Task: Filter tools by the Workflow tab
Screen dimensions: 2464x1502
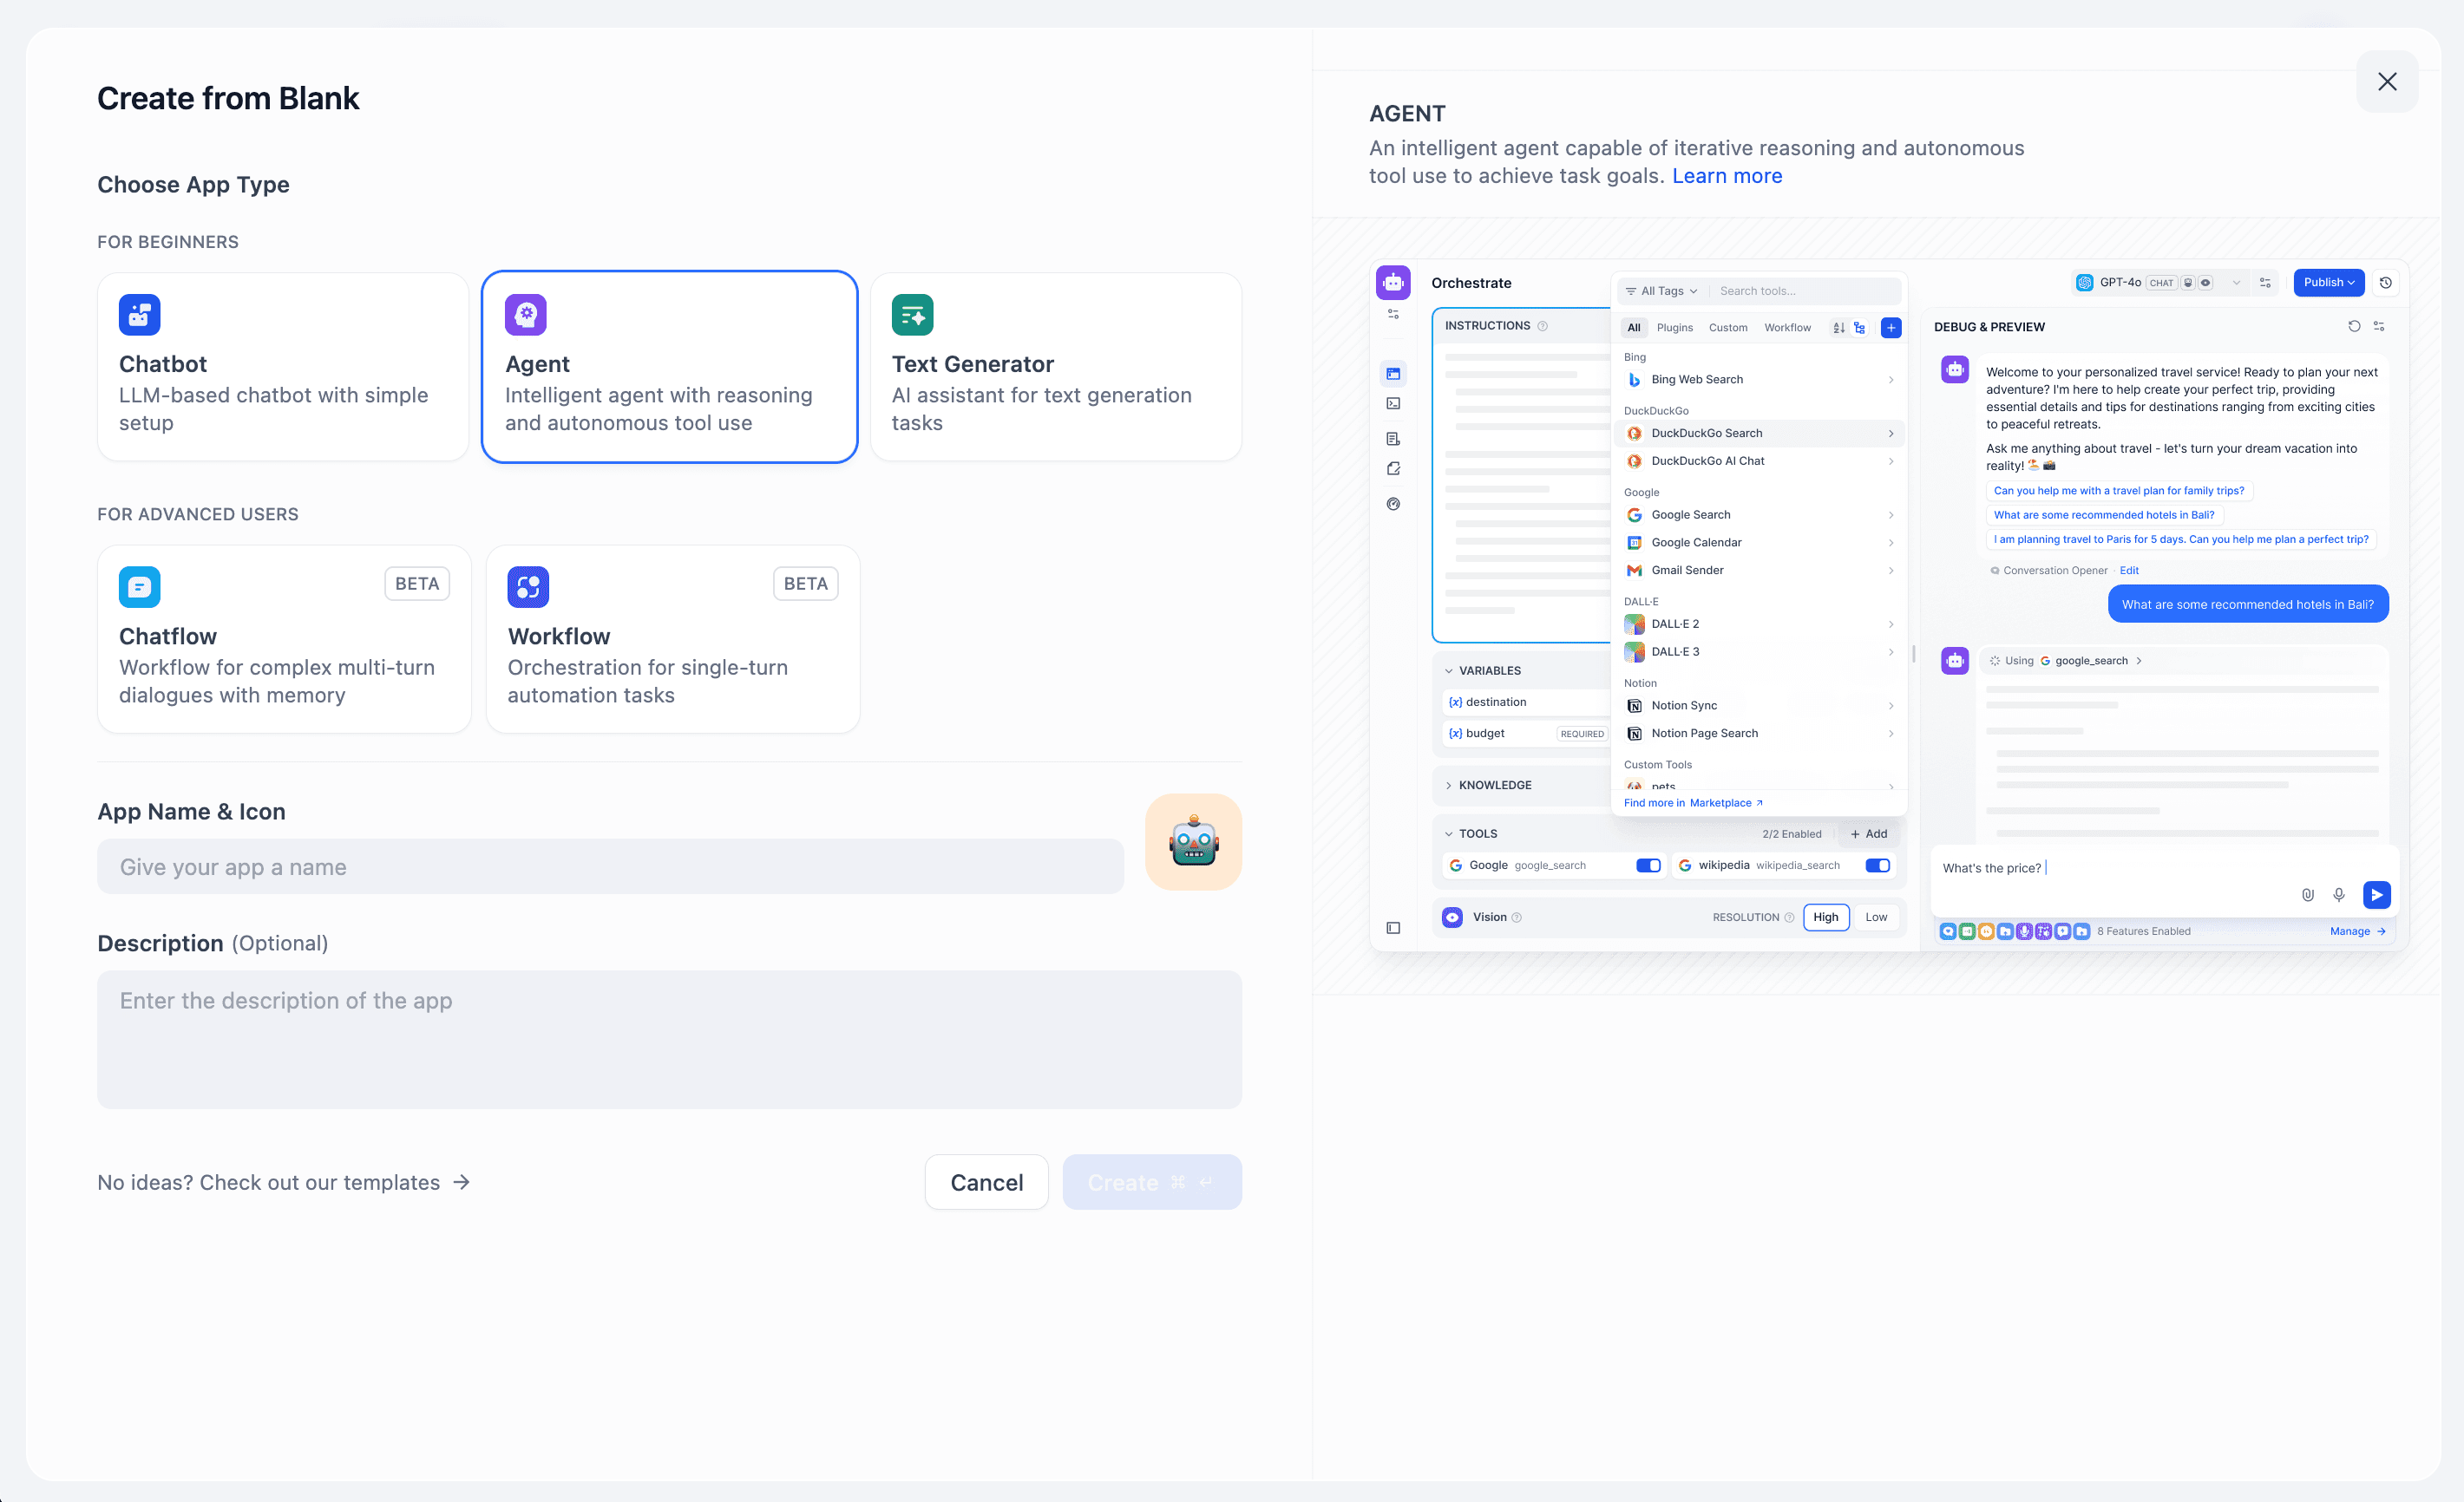Action: [x=1787, y=327]
